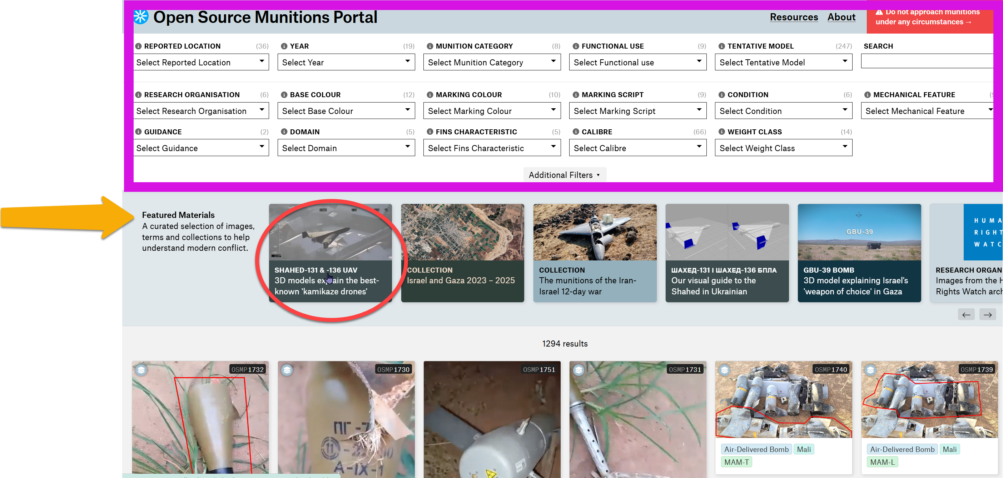Click the Mali tag under OSMP1740
1003x478 pixels.
[x=803, y=449]
